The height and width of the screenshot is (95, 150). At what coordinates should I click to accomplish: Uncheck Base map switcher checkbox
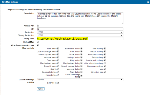tap(105, 66)
